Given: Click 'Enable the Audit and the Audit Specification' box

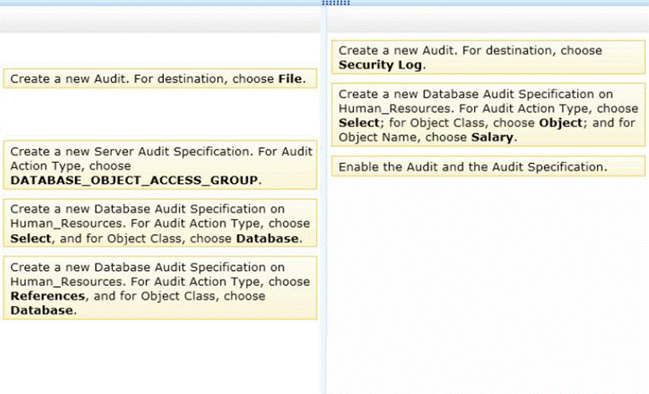Looking at the screenshot, I should (488, 166).
